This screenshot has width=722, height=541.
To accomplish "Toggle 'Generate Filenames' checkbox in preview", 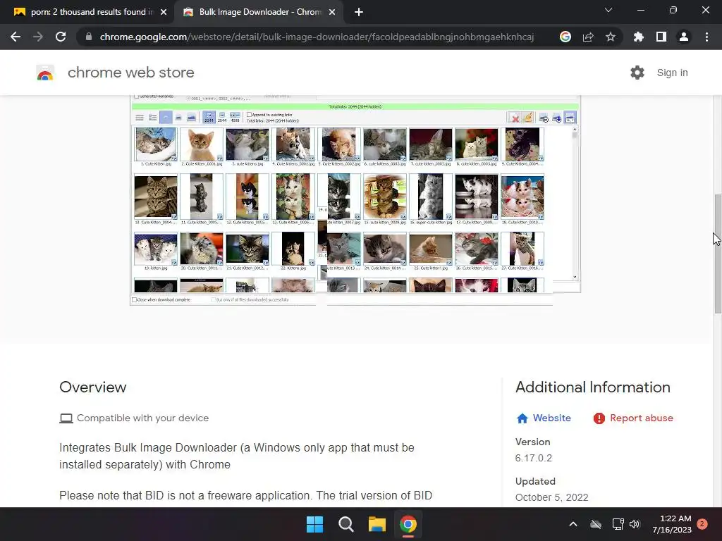I will pos(136,97).
